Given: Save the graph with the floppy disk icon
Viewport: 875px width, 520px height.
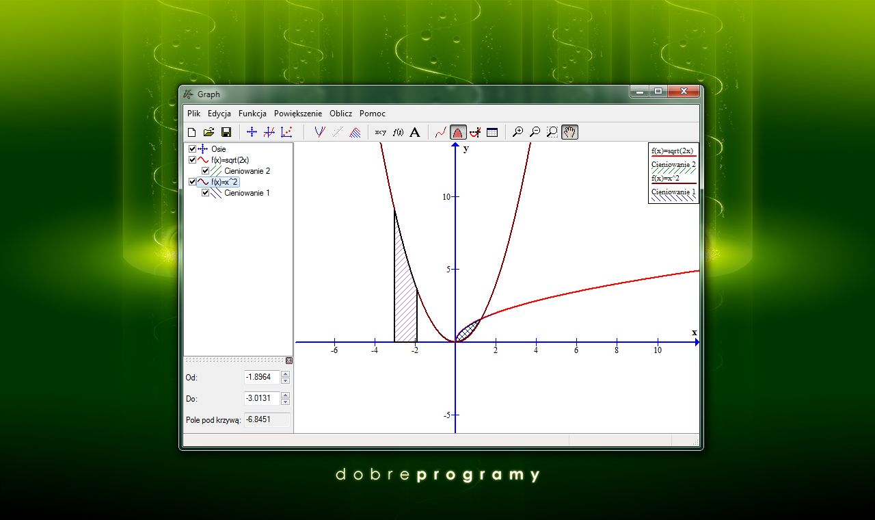Looking at the screenshot, I should [x=226, y=132].
